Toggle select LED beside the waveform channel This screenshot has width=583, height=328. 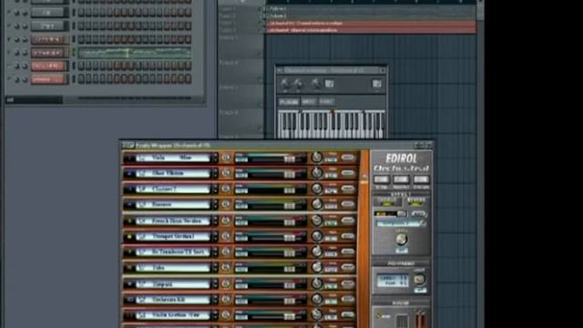tap(73, 53)
